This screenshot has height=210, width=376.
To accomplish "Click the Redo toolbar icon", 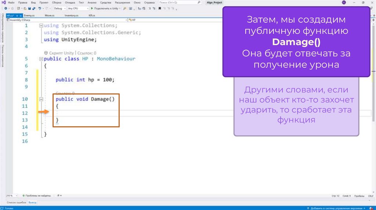I will pyautogui.click(x=47, y=8).
